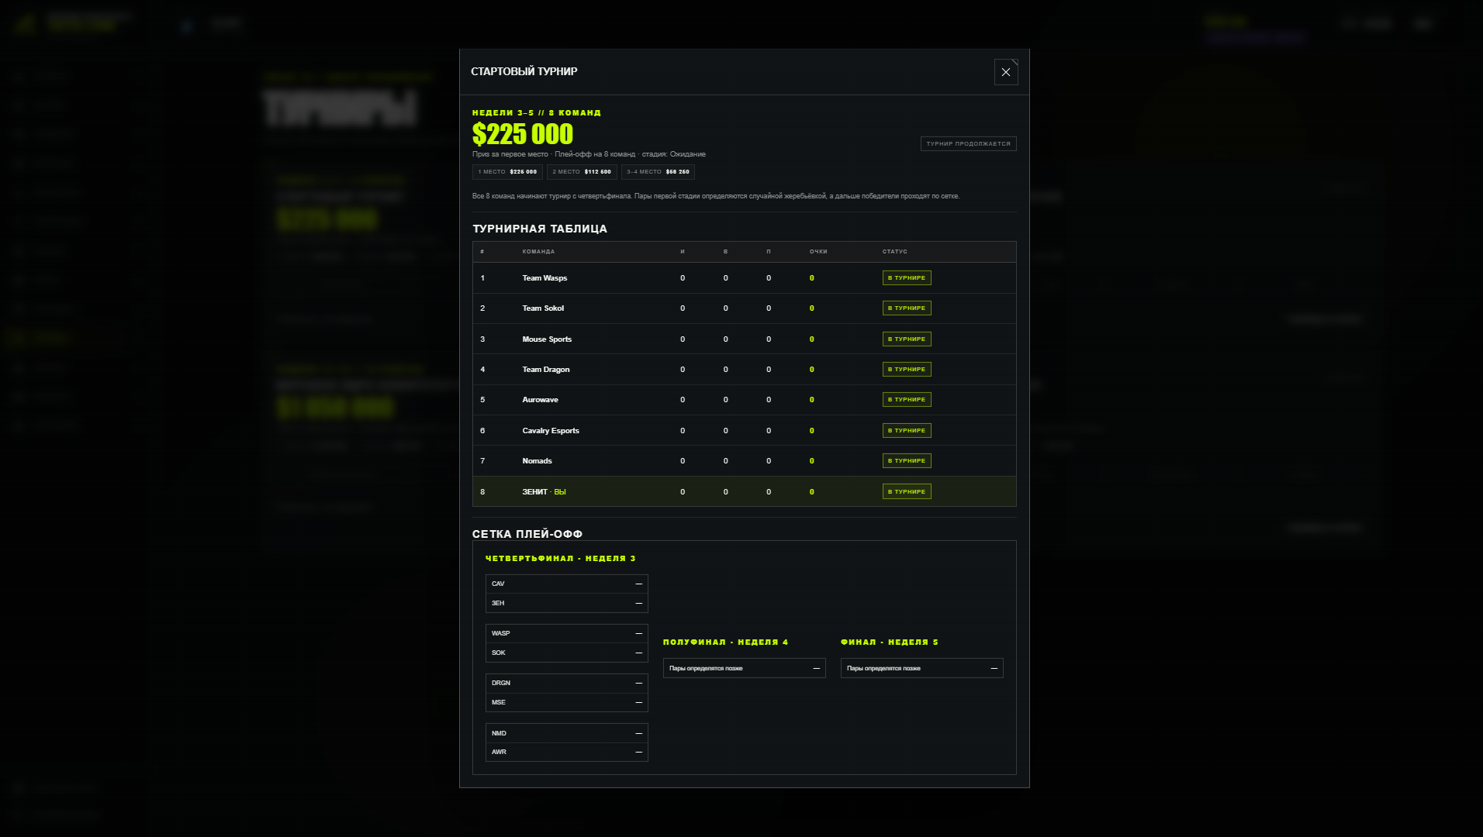
Task: Click В турнире badge for ЗЕНИТ
Action: click(x=907, y=492)
